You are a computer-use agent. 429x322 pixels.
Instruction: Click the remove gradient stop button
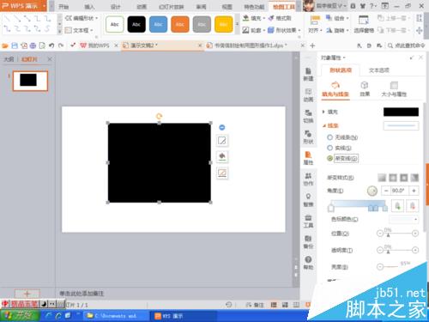tap(413, 206)
